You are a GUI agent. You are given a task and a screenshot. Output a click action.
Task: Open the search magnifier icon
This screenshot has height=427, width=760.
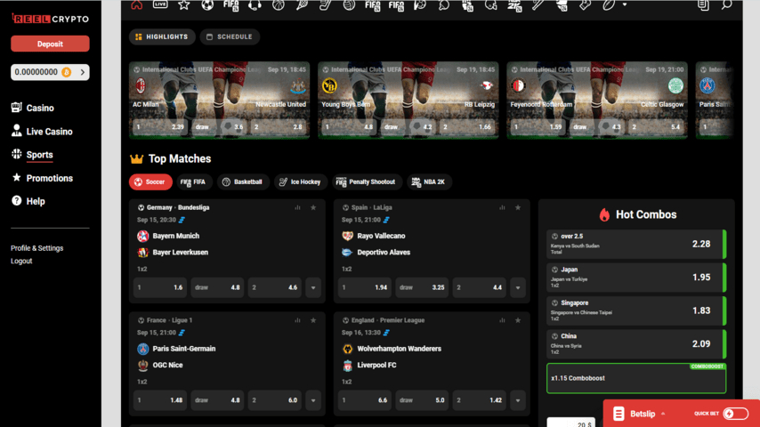click(726, 4)
